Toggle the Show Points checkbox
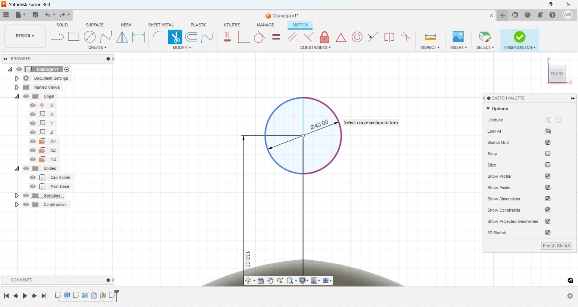Viewport: 578px width, 307px height. point(548,187)
